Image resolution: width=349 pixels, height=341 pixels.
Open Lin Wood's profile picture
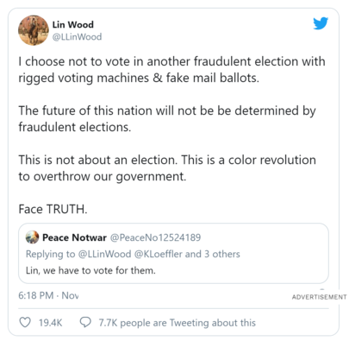click(34, 30)
